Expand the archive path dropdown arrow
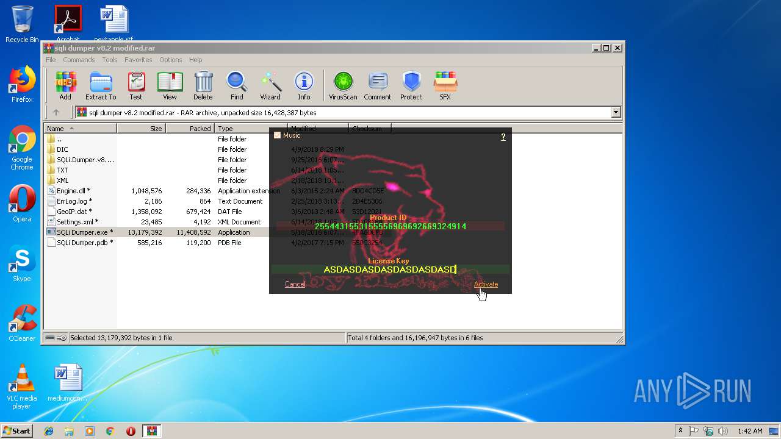 tap(616, 112)
